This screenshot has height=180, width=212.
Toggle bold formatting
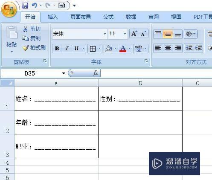57,49
